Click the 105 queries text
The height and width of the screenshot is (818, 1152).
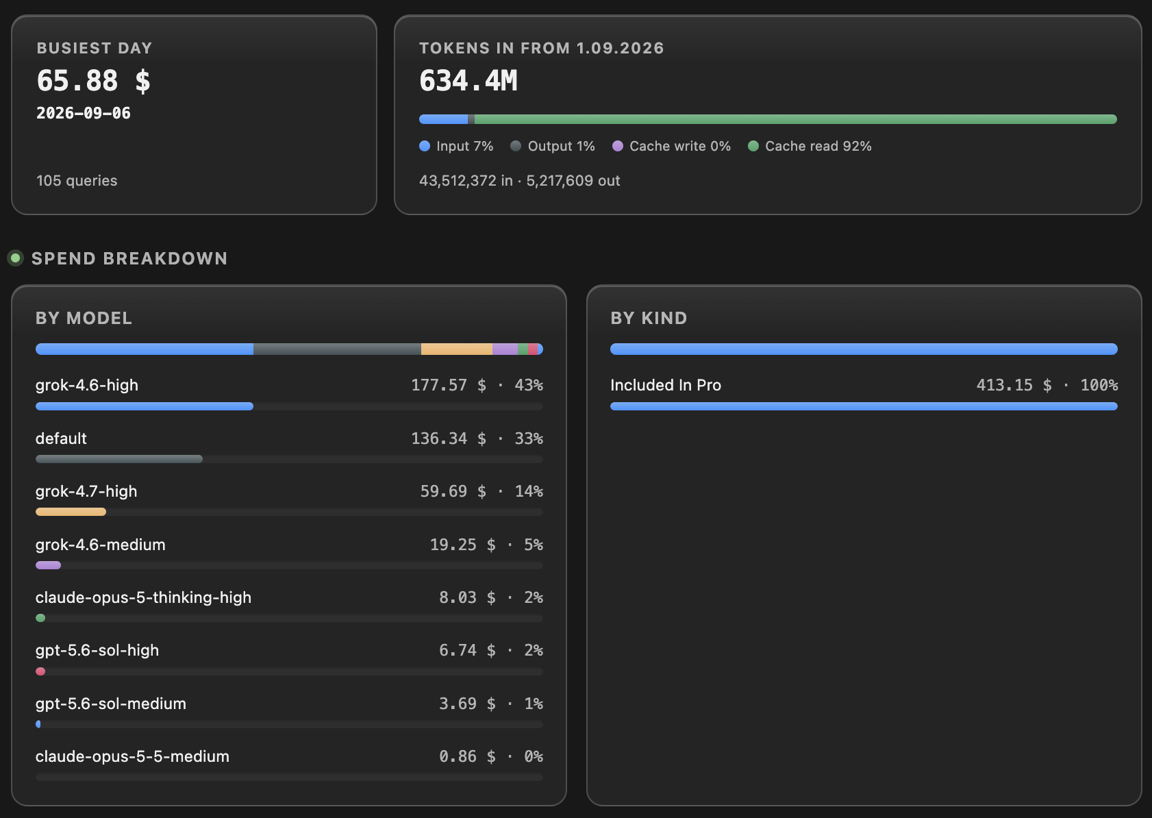[x=77, y=181]
